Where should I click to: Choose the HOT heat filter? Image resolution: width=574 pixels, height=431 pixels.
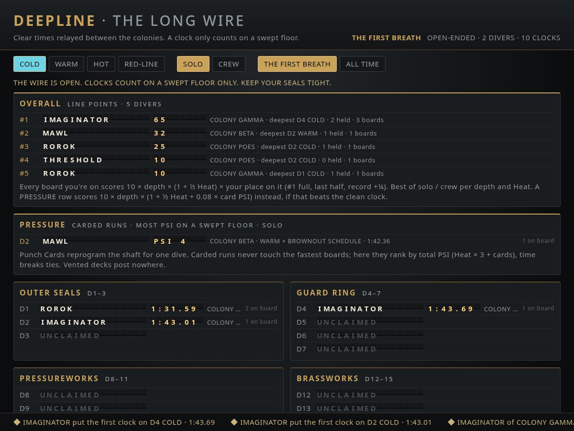click(x=101, y=64)
